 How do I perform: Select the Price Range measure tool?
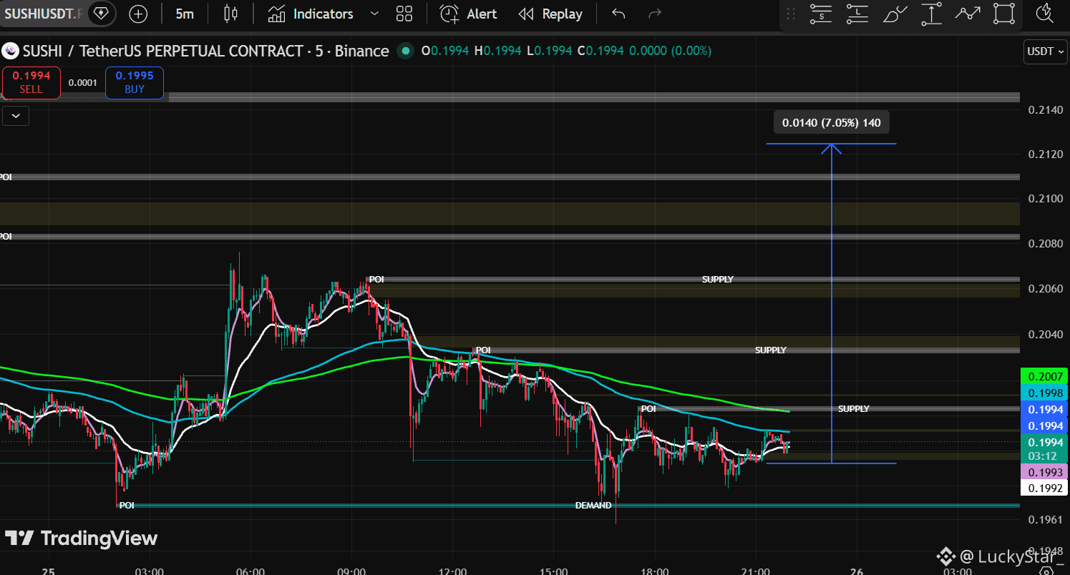tap(931, 14)
